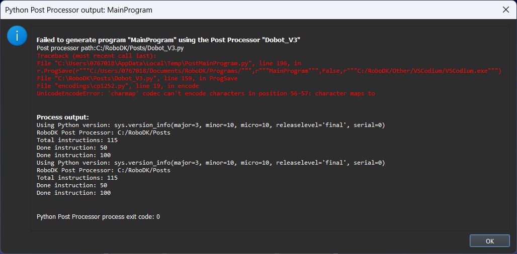Click the process exit code line

click(x=98, y=216)
